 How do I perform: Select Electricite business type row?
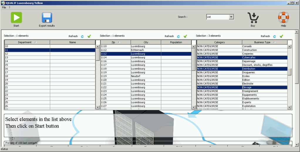click(x=242, y=84)
